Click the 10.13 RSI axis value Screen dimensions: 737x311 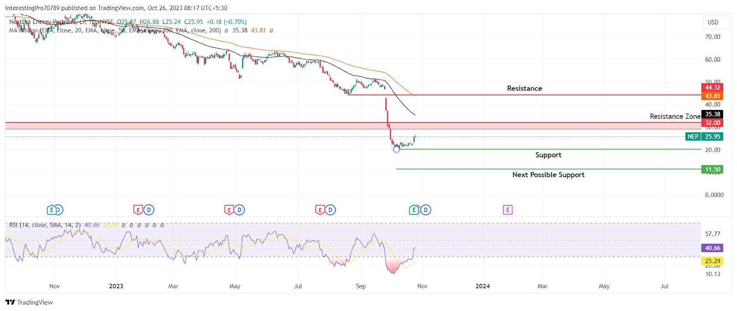coord(713,274)
